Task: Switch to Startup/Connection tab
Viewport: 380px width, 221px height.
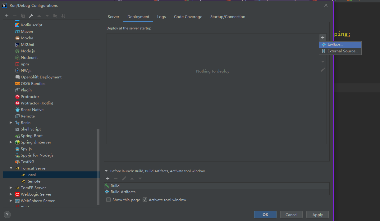Action: 228,17
